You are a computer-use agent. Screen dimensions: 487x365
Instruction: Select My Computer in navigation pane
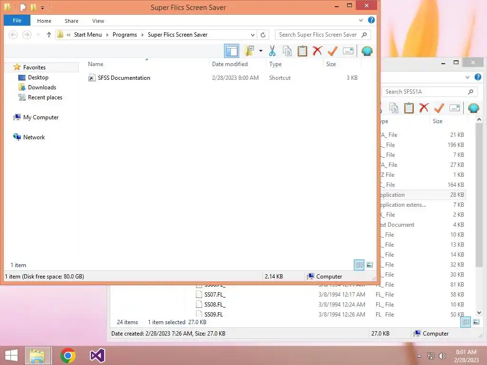point(41,117)
